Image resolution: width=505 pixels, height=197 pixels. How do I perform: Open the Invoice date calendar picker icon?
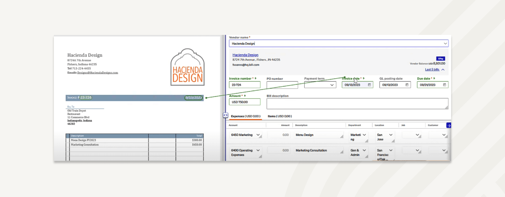coord(369,85)
